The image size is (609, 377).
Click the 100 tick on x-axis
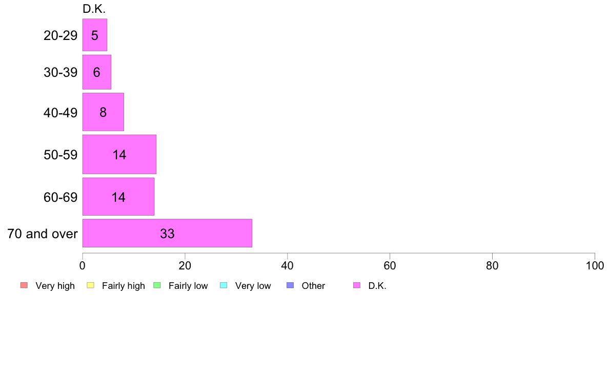[595, 265]
